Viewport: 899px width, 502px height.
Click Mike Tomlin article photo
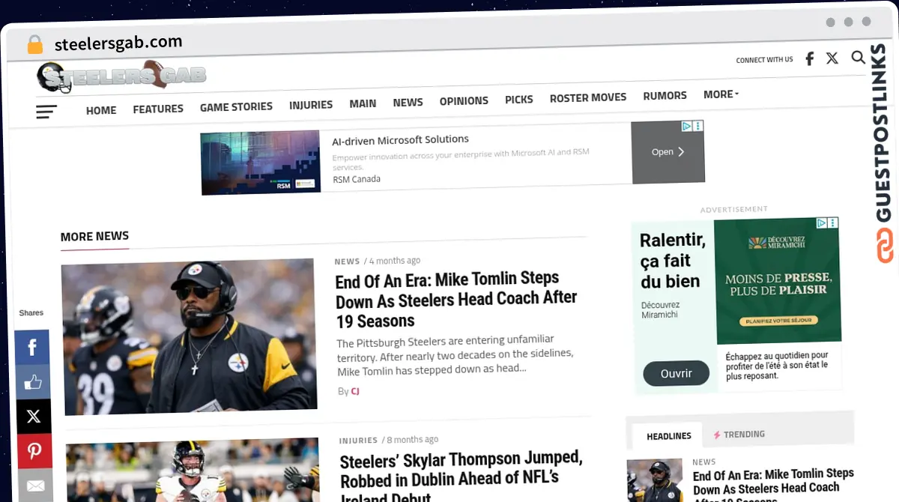(189, 336)
